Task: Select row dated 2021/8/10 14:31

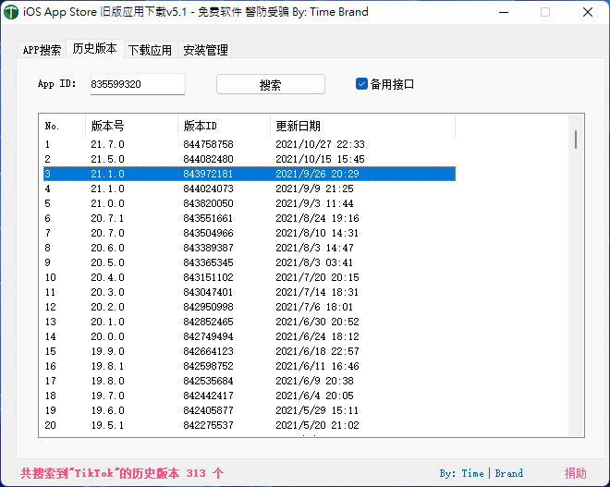Action: click(249, 233)
